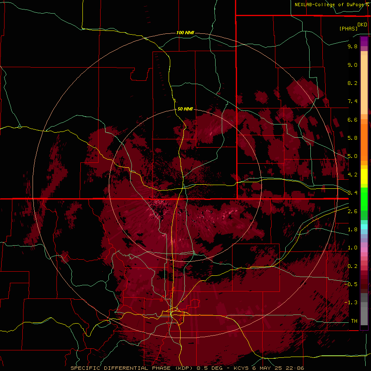Image resolution: width=371 pixels, height=371 pixels.
Task: Click the -0.5 legend value
Action: [351, 284]
